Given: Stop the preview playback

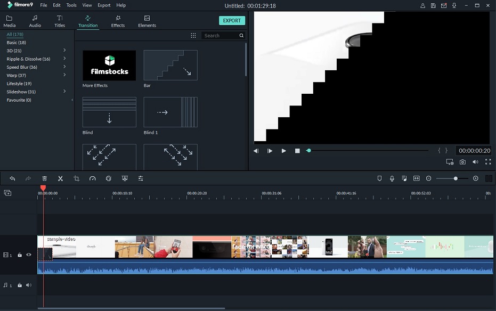Looking at the screenshot, I should pos(297,151).
